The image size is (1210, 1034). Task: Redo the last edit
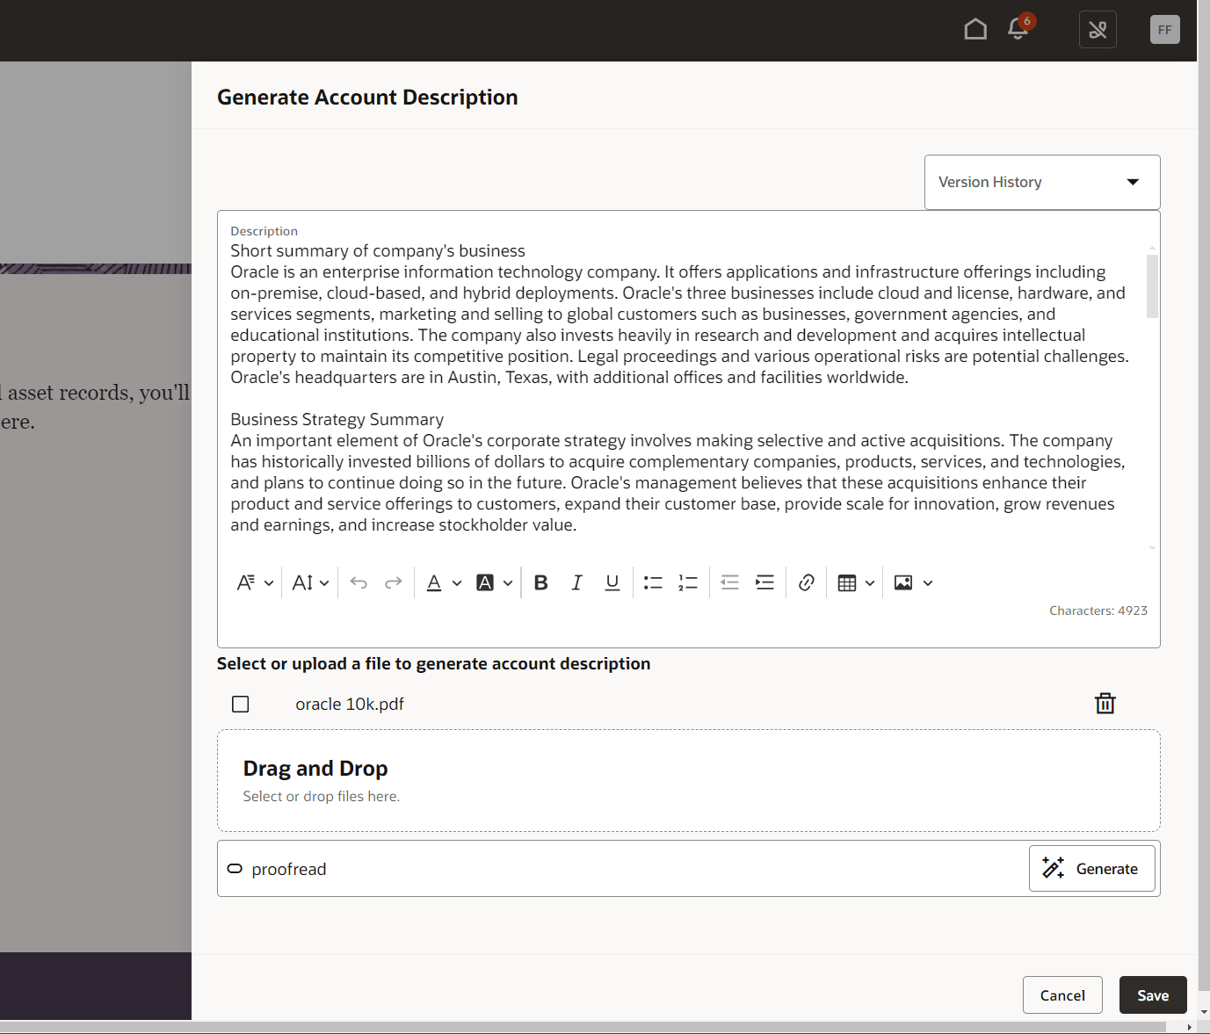coord(393,582)
